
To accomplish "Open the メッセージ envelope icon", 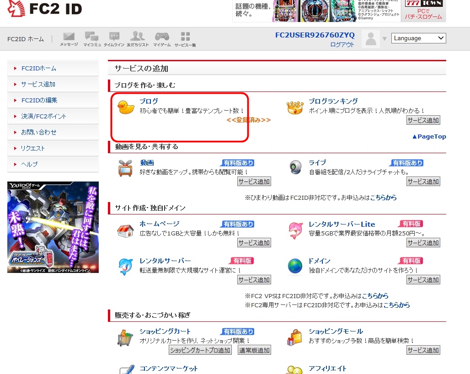I will [69, 39].
